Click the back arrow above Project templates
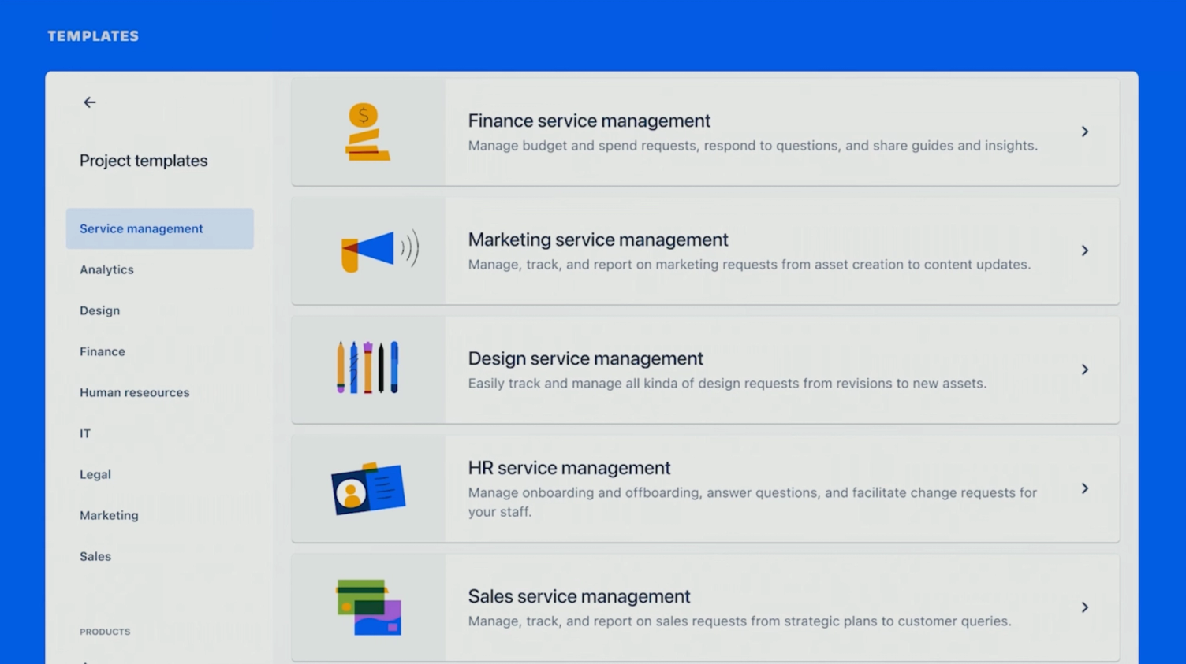The image size is (1186, 664). pos(90,102)
